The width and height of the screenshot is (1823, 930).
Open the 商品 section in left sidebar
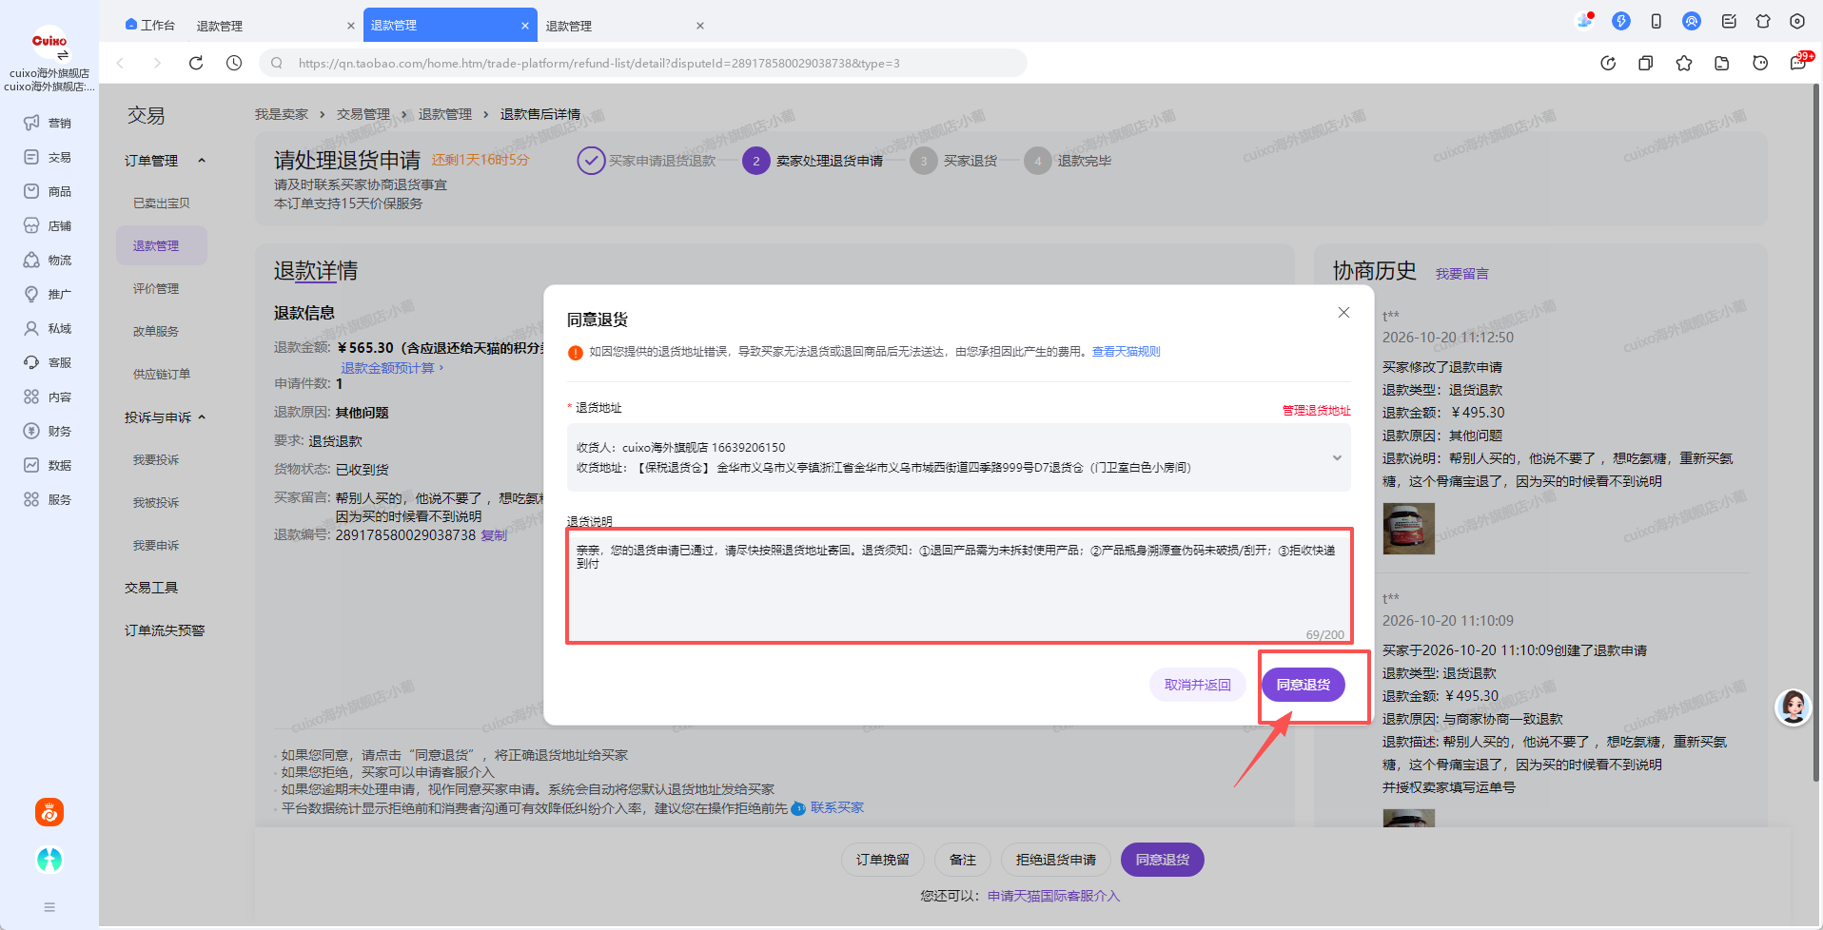tap(48, 191)
